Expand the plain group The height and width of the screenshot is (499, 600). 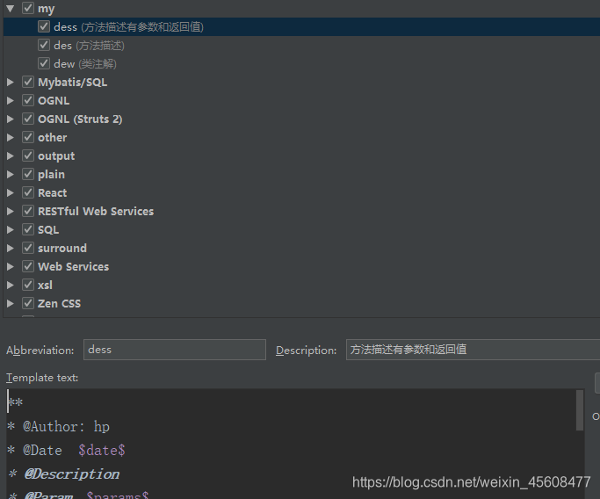tap(11, 174)
